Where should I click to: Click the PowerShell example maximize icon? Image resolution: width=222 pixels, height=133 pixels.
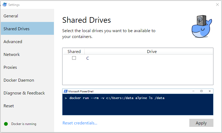(x=201, y=91)
